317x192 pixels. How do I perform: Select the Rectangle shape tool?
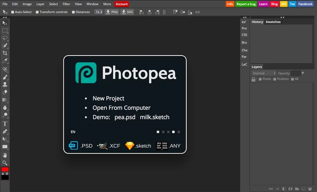tap(5, 147)
